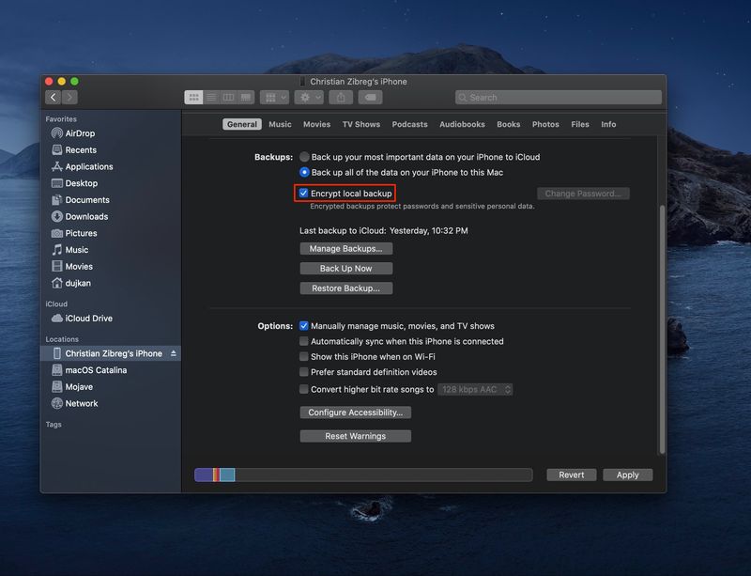
Task: Click the vertical scrollbar of device pane
Action: 662,329
